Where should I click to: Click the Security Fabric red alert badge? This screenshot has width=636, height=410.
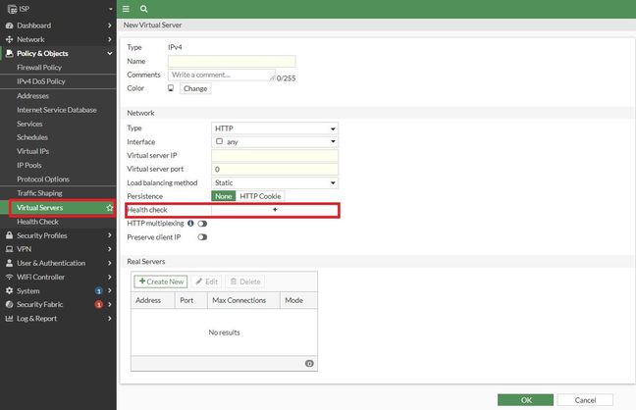(98, 304)
